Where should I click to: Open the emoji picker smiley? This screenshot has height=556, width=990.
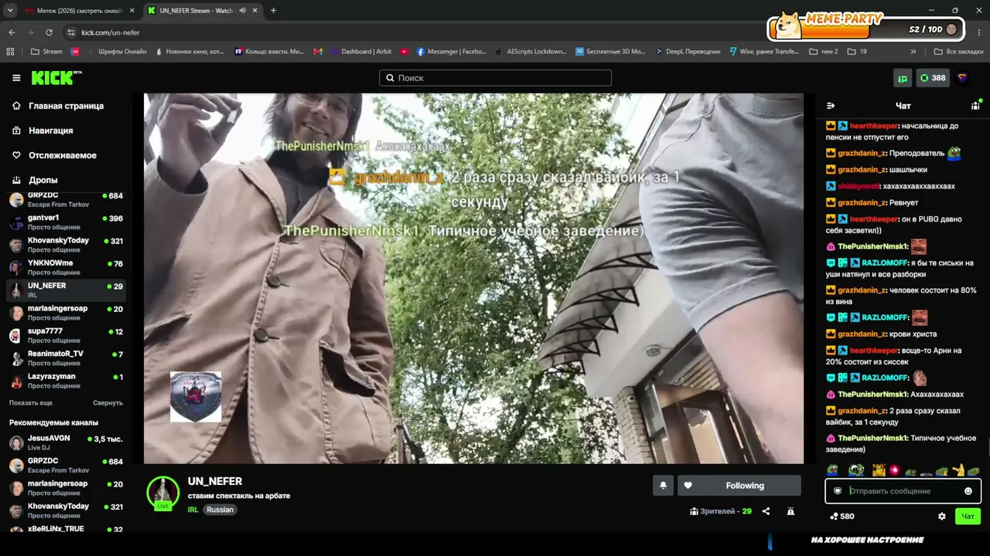tap(968, 491)
